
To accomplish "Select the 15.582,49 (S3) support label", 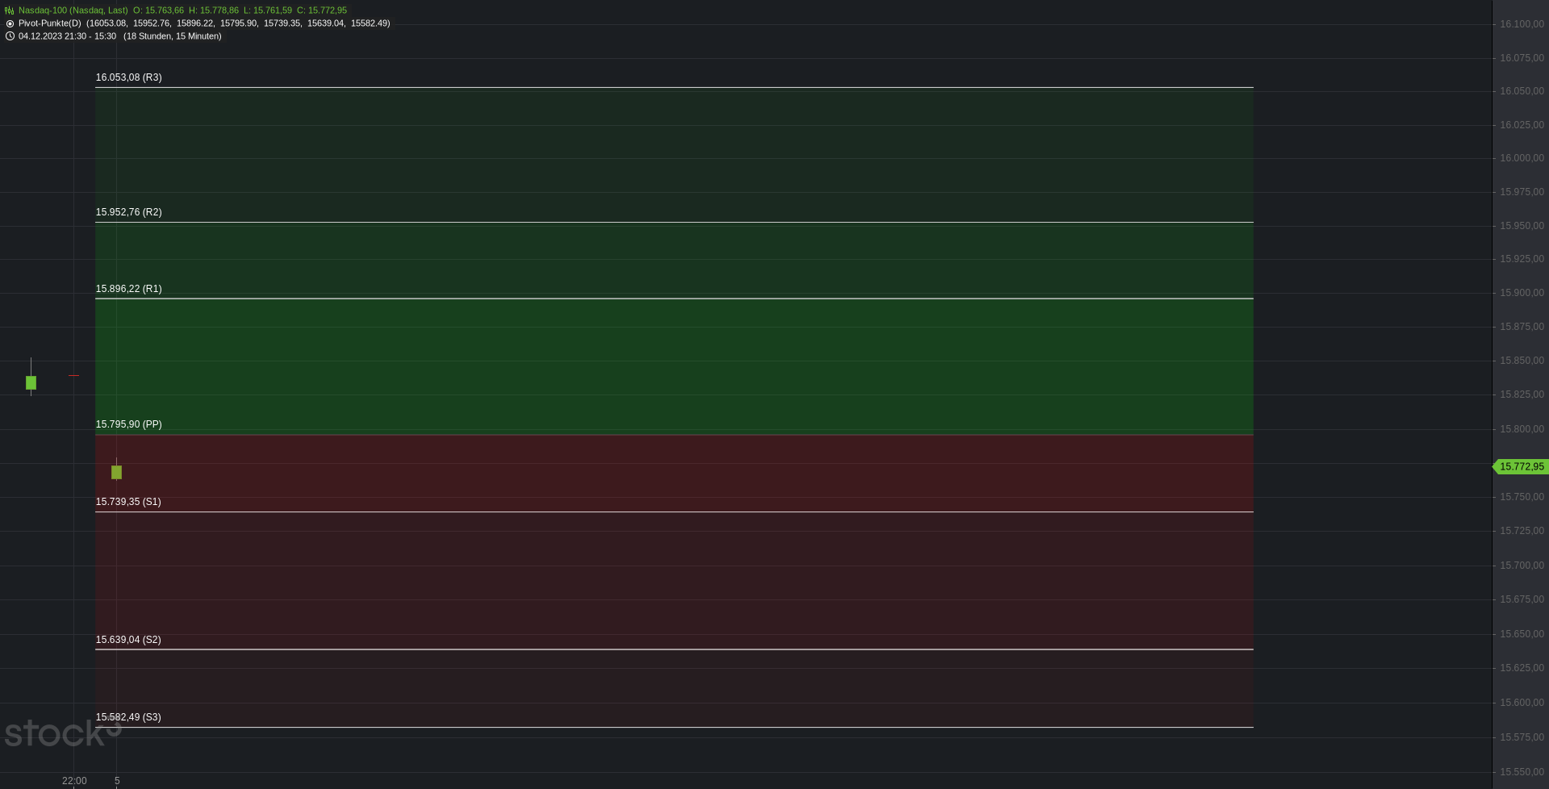I will tap(128, 717).
